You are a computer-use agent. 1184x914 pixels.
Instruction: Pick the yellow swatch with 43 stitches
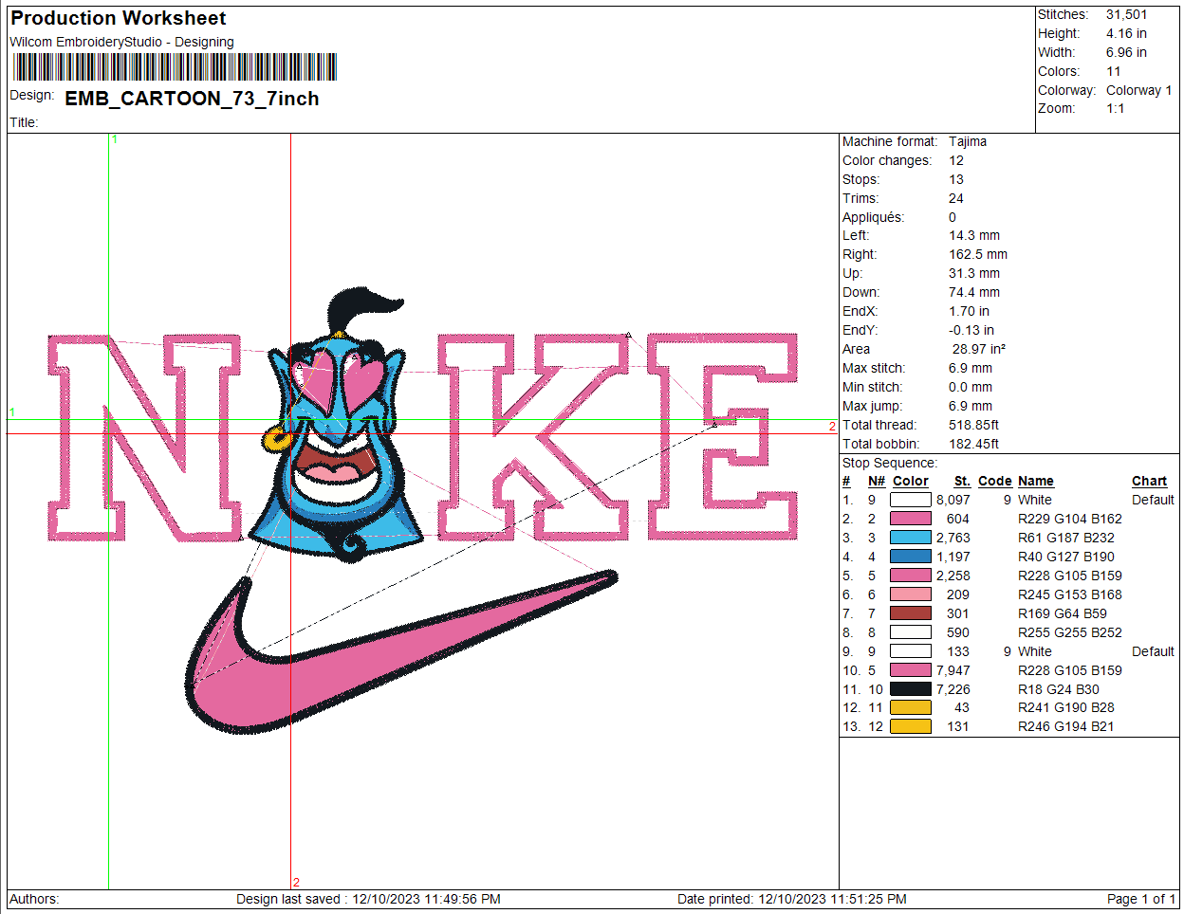pyautogui.click(x=911, y=707)
